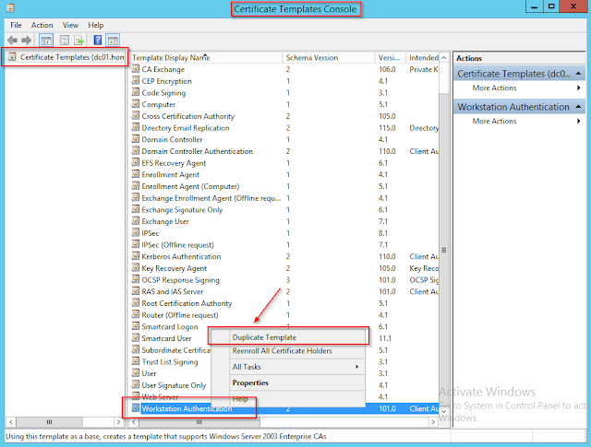Open the Action menu
Screen dimensions: 591x447
pos(42,25)
